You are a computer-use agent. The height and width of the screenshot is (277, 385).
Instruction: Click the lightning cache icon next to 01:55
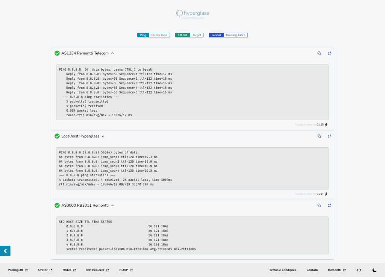pos(326,124)
